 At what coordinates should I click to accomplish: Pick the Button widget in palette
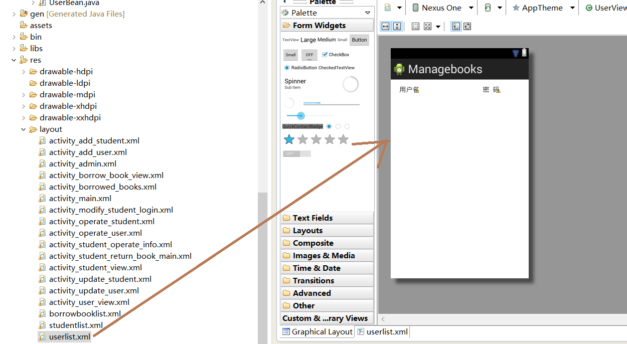click(359, 40)
